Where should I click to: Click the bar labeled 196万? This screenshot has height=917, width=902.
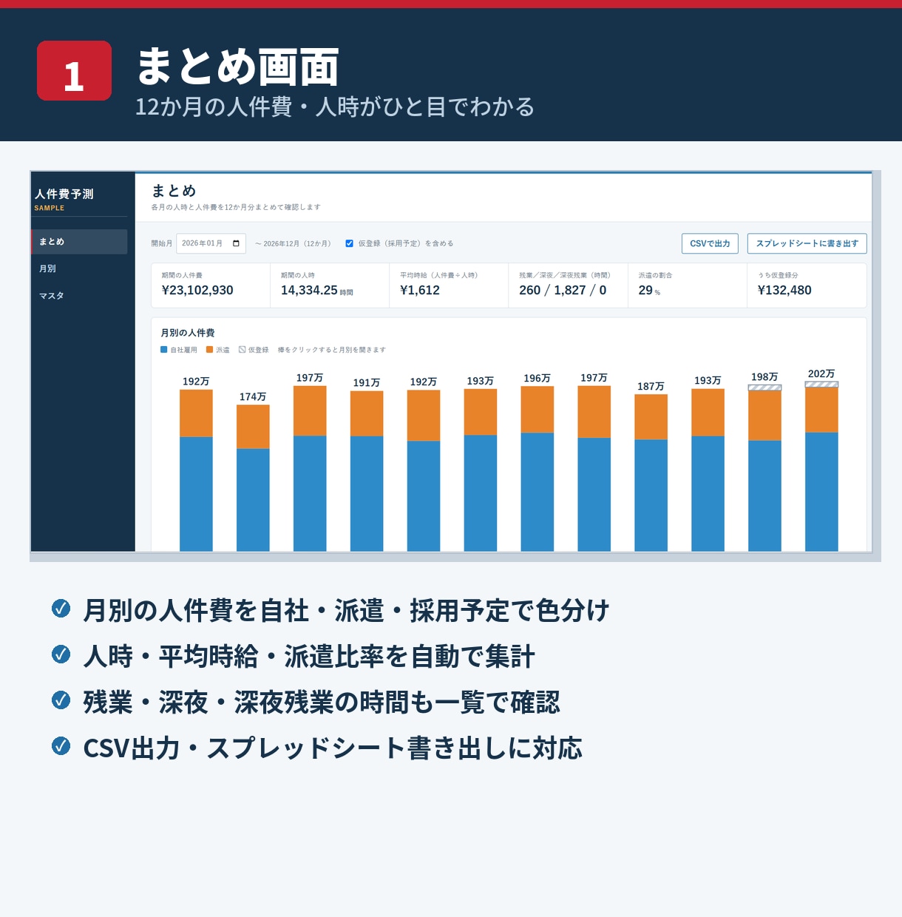[x=538, y=469]
